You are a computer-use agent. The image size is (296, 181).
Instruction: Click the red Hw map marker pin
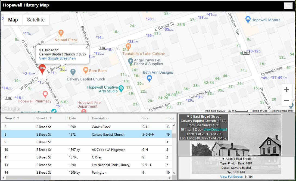42,69
